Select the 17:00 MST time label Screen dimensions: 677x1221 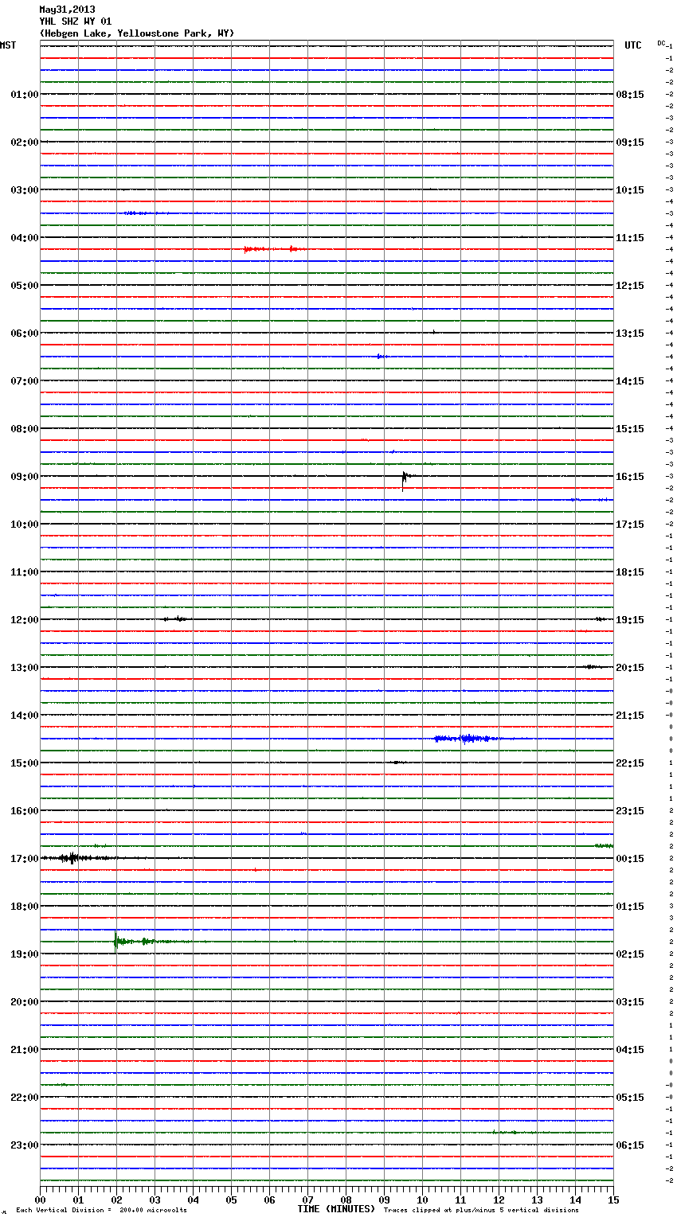coord(25,859)
